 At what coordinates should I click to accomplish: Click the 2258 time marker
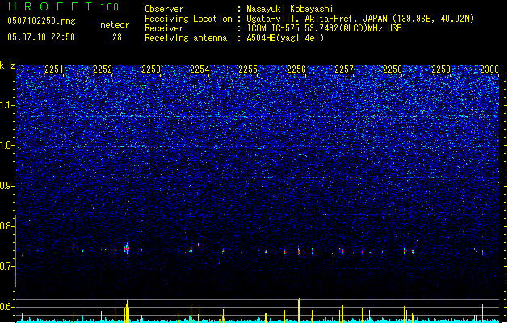coord(393,69)
